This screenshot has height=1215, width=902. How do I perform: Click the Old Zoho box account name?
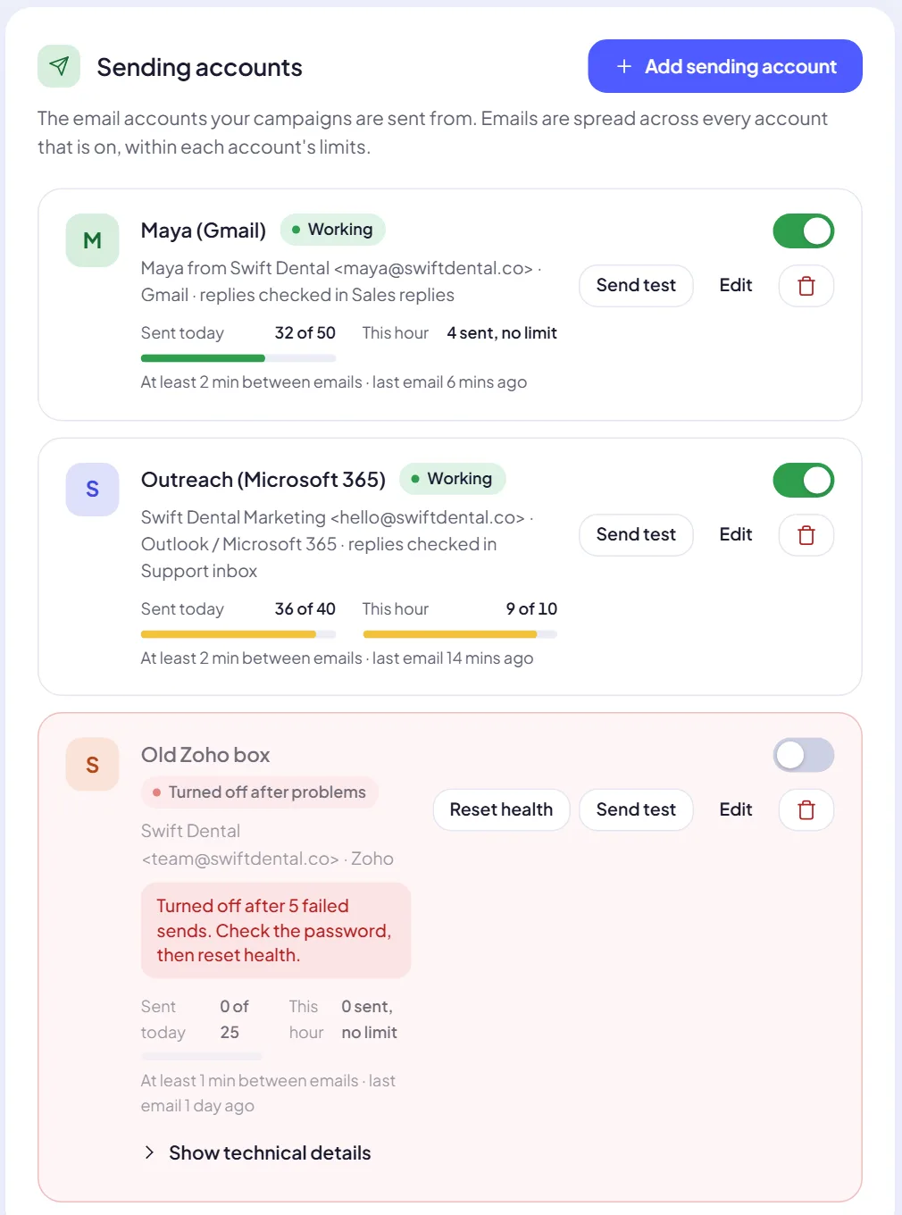(205, 755)
